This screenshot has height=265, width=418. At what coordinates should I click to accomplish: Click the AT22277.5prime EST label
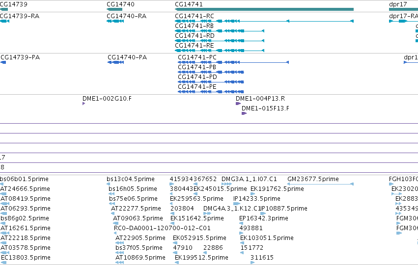(x=136, y=209)
